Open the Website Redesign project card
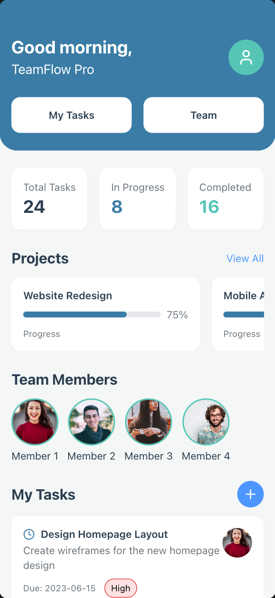Viewport: 275px width, 598px height. pyautogui.click(x=106, y=314)
